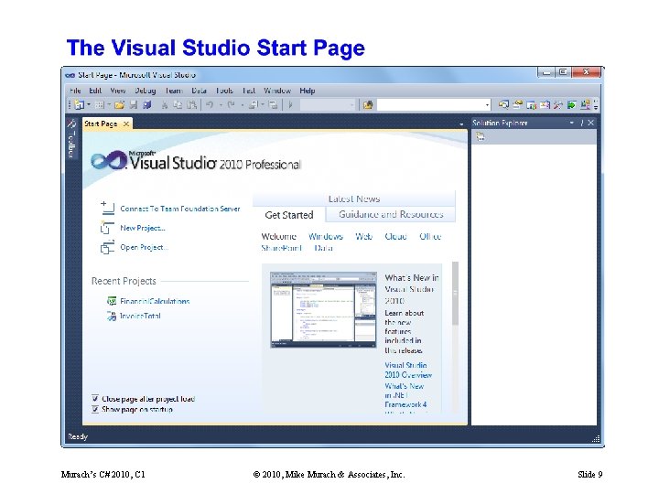Expand the Add New Item dropdown arrow

pos(109,104)
